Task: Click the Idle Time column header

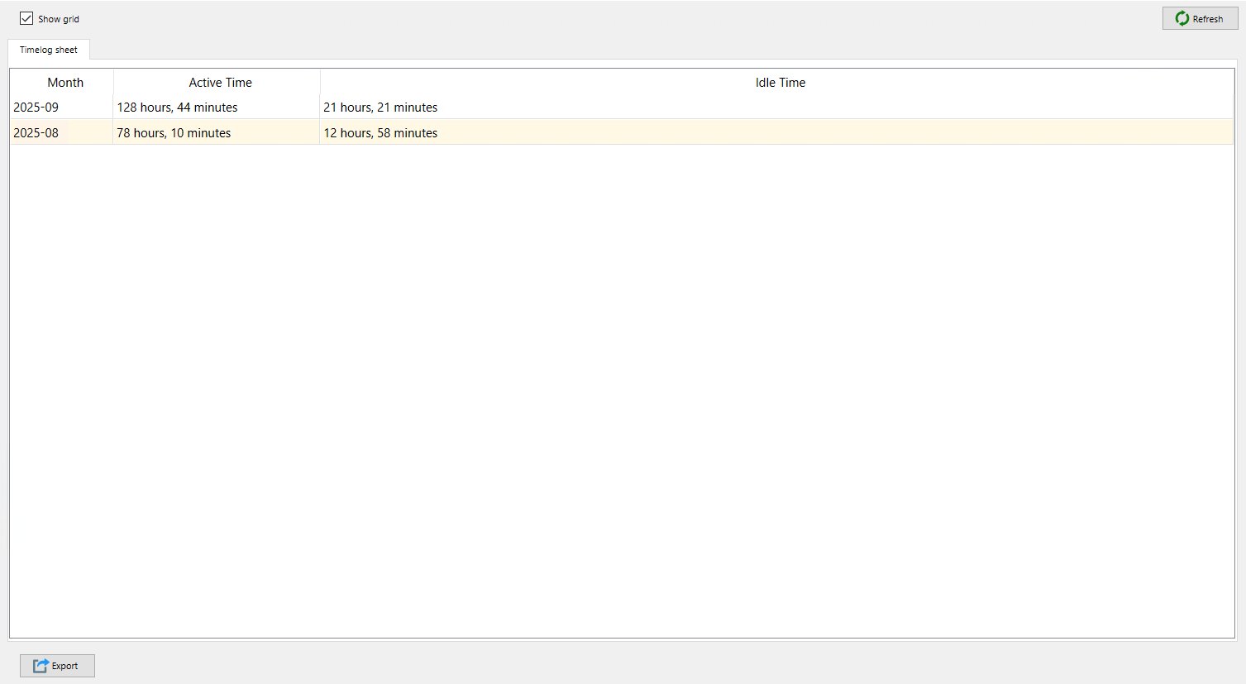Action: (780, 83)
